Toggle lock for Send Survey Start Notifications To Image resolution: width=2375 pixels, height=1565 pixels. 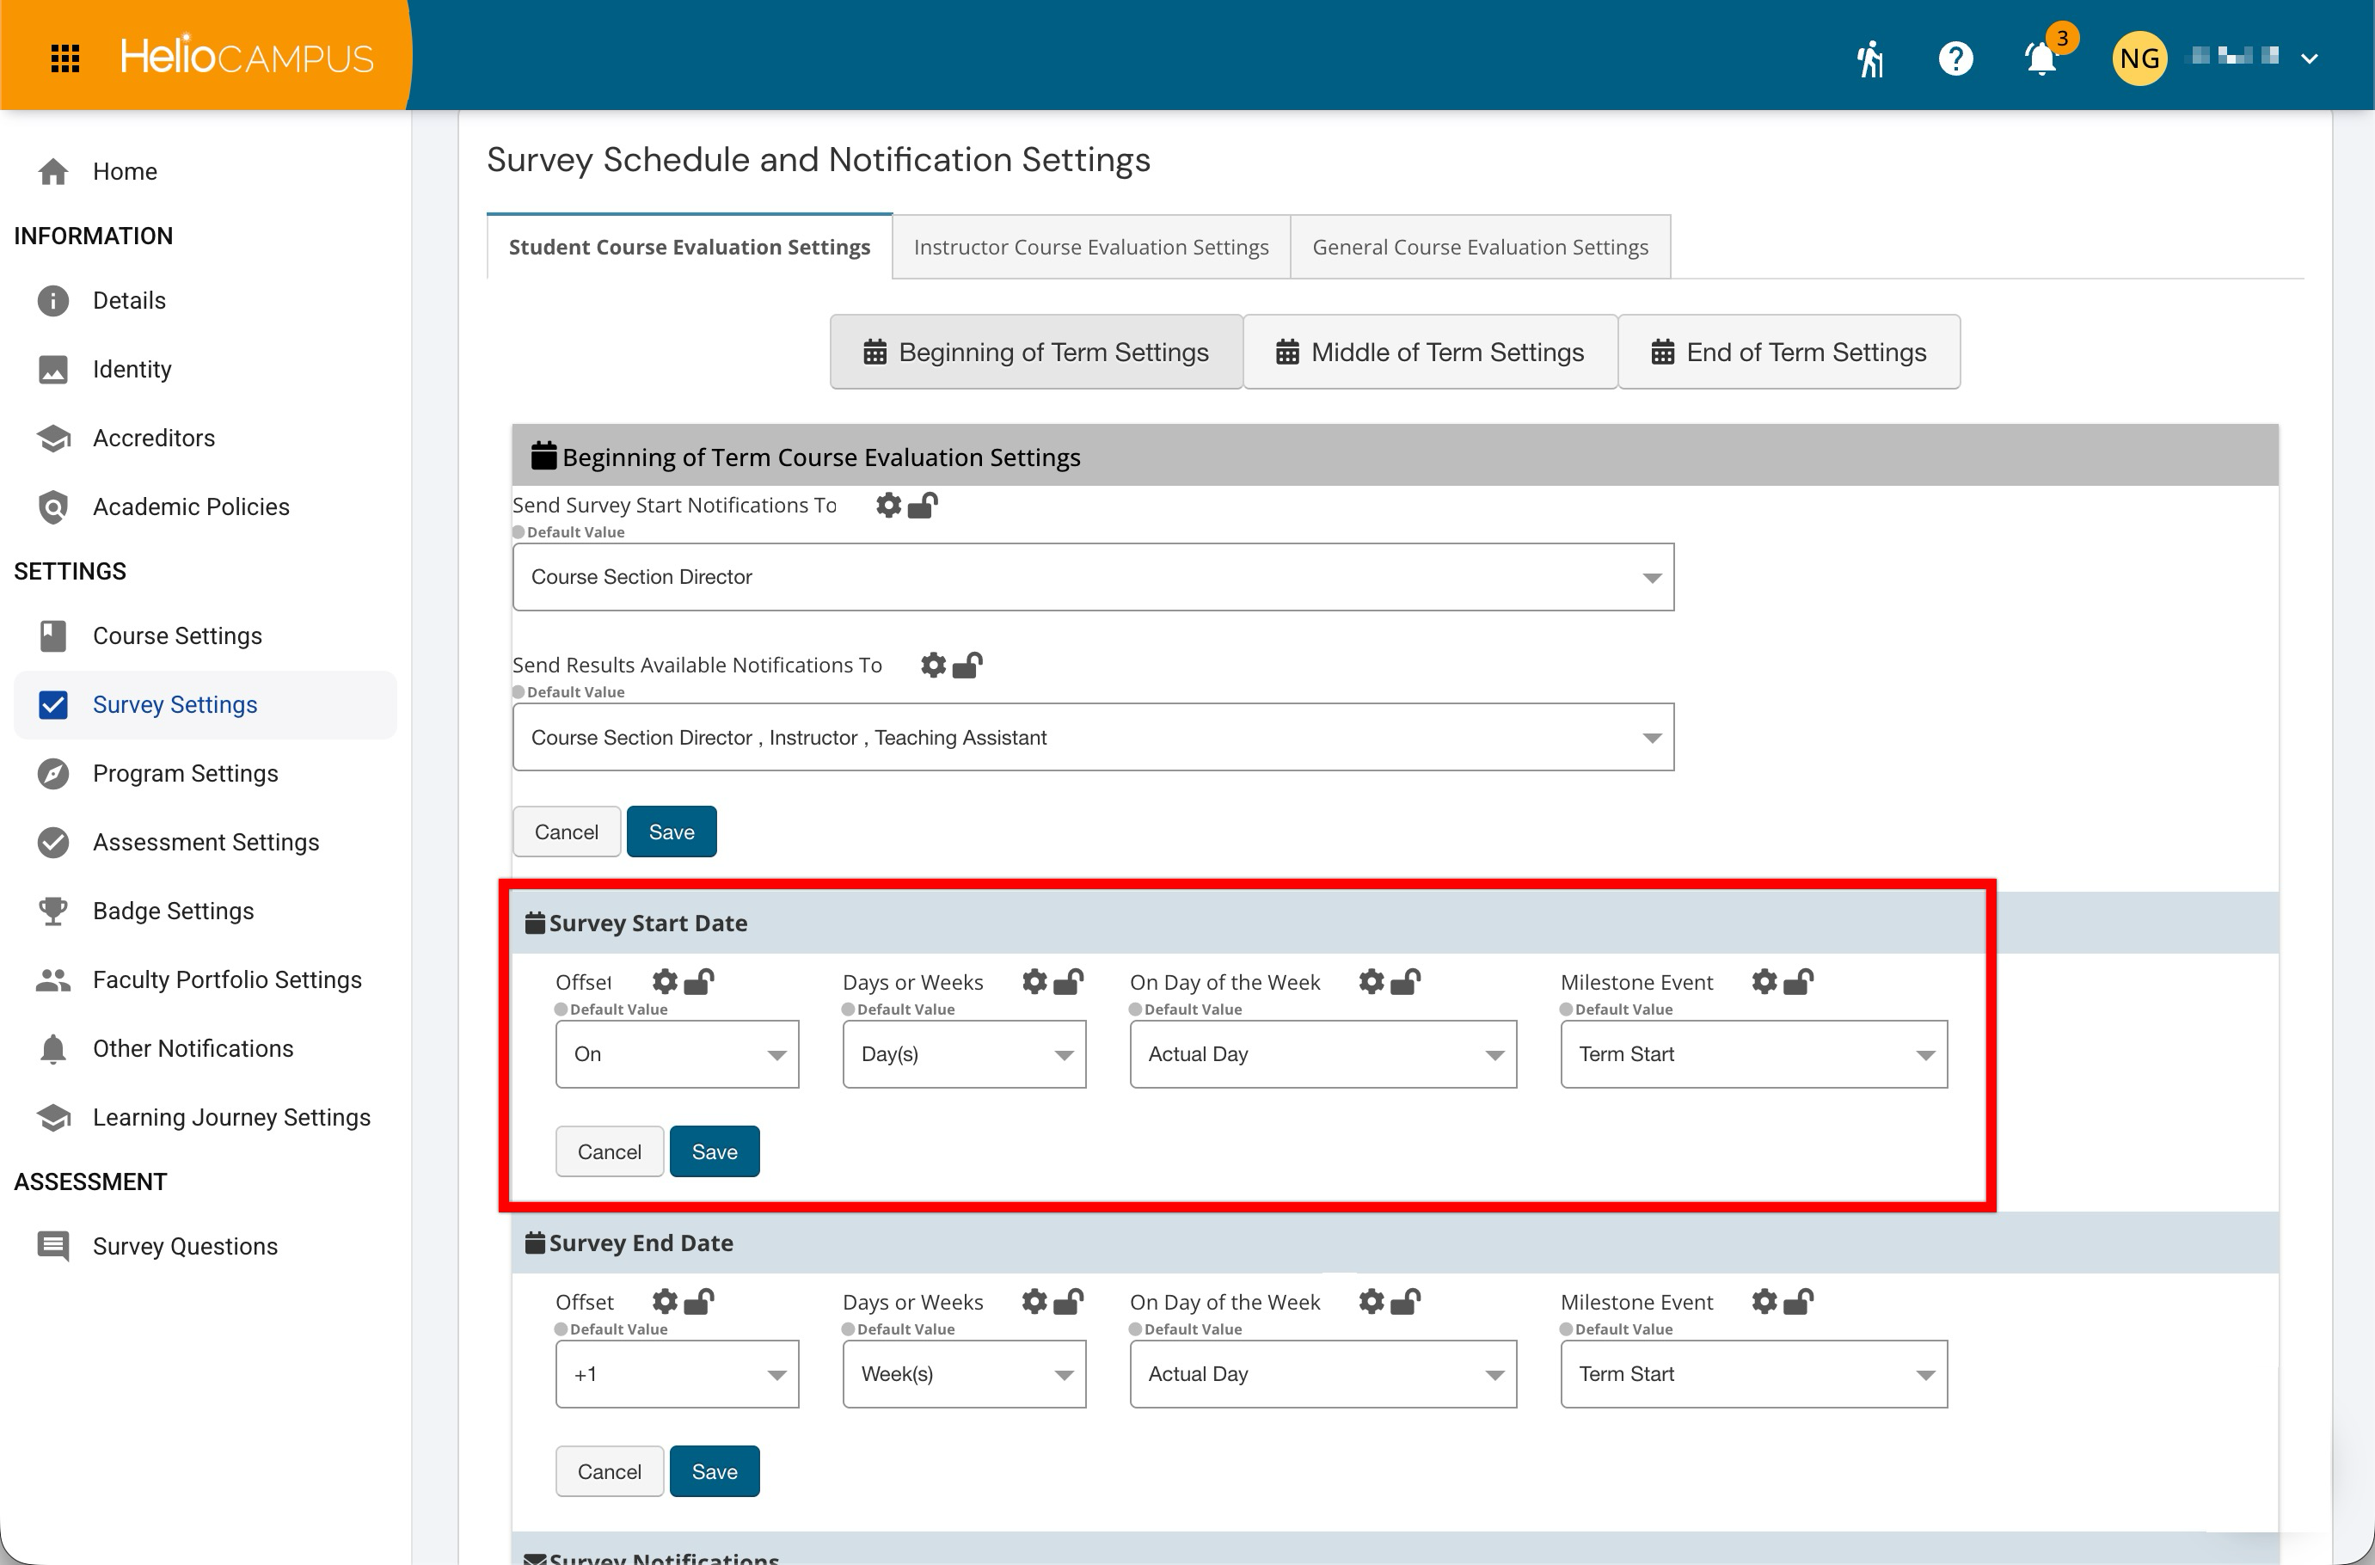[922, 506]
